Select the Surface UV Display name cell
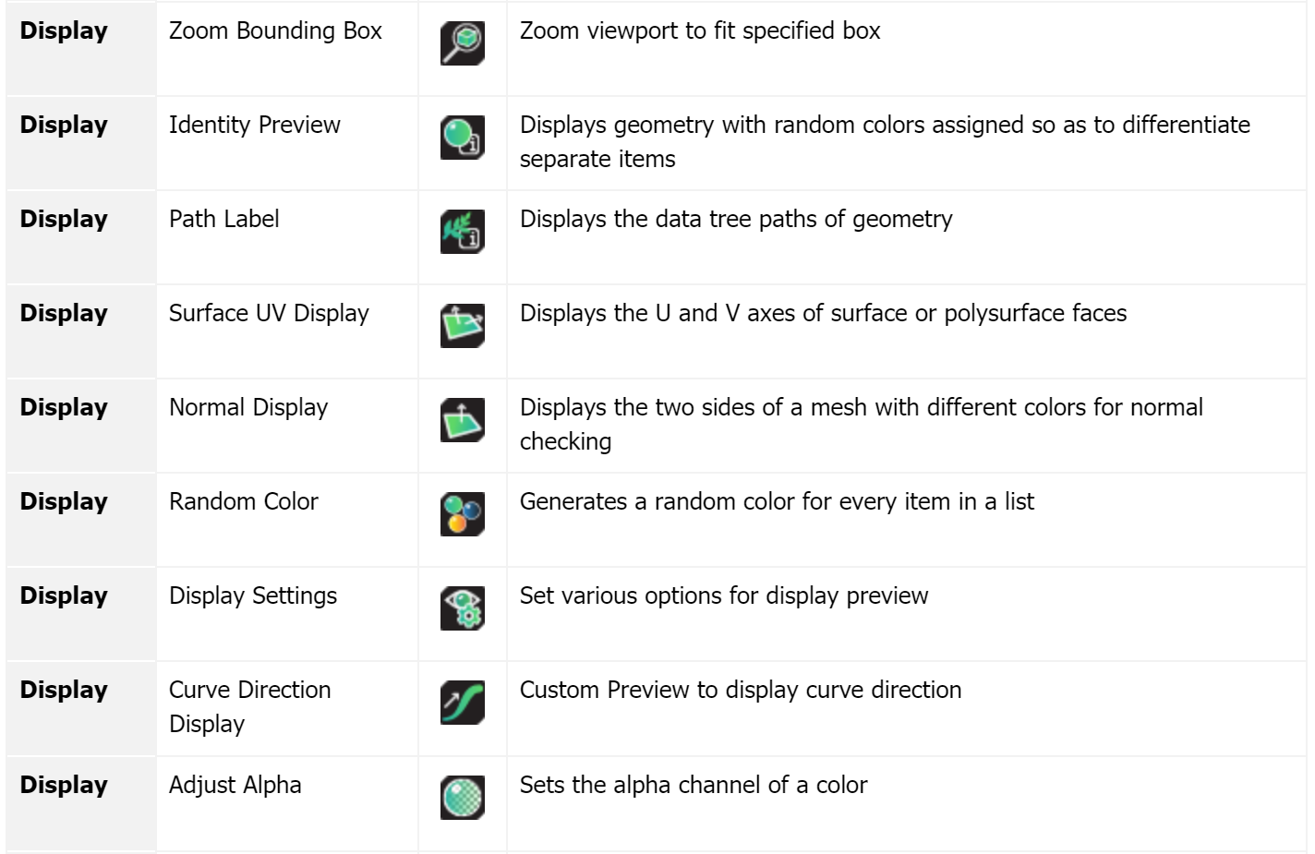Screen dimensions: 1315x854 point(287,331)
